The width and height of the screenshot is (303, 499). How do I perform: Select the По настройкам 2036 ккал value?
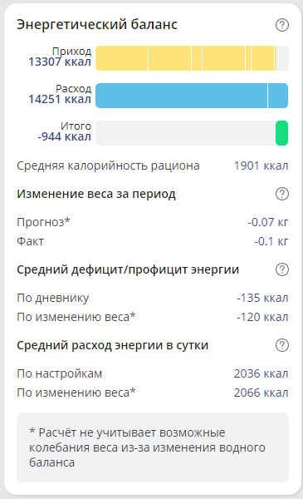coord(261,373)
